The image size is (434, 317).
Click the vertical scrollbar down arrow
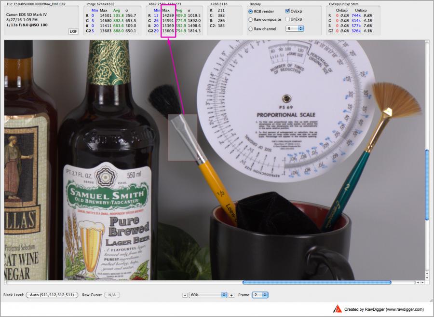[x=427, y=278]
